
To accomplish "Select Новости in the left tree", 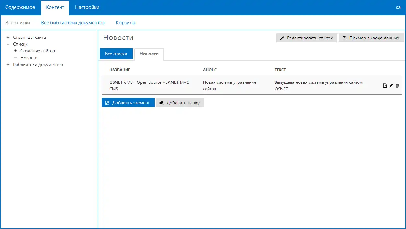I will pyautogui.click(x=29, y=58).
